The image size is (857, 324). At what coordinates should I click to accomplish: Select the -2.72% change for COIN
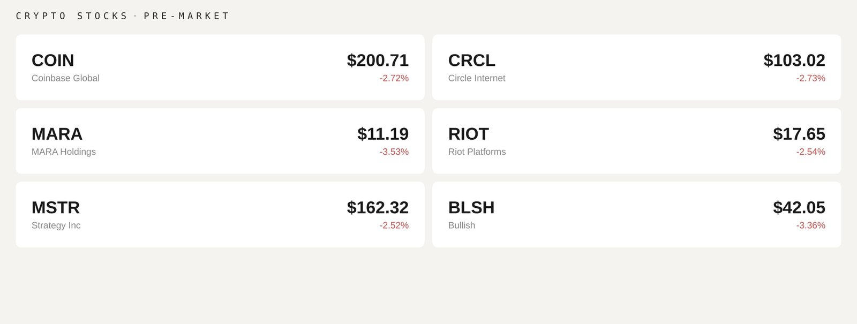[x=394, y=78]
